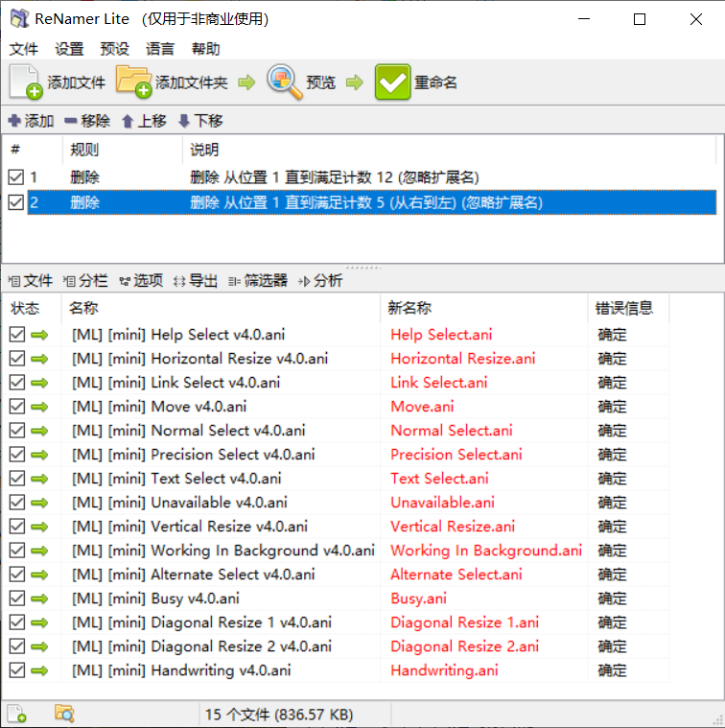Click the Preview (预览) magnifier icon
Viewport: 725px width, 728px height.
click(284, 82)
